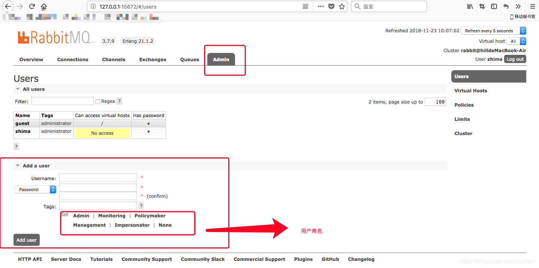The width and height of the screenshot is (539, 268).
Task: Enable the Regex filter checkbox
Action: (x=98, y=101)
